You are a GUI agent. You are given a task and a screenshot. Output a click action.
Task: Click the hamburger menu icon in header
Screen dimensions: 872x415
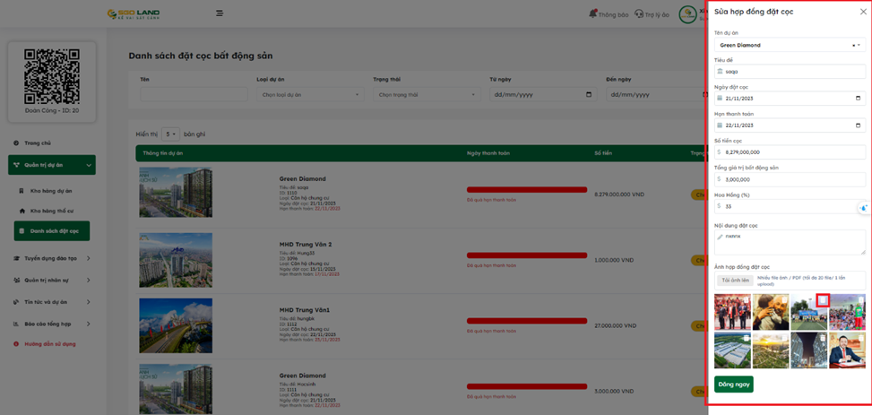(220, 13)
